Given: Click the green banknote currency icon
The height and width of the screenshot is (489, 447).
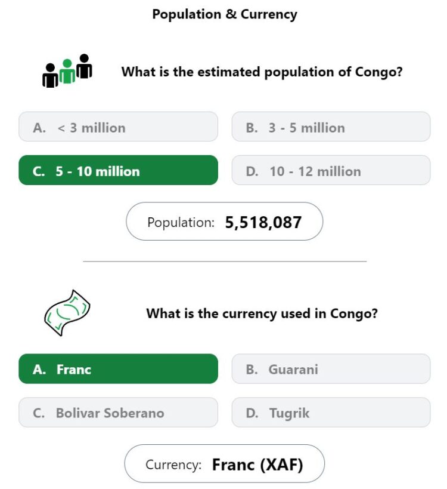Looking at the screenshot, I should pyautogui.click(x=67, y=312).
